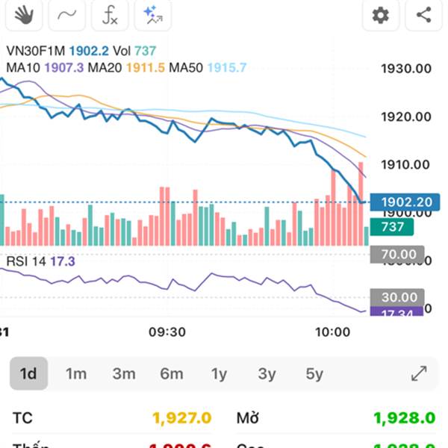The width and height of the screenshot is (448, 448).
Task: Click the VN30F1M symbol label
Action: (x=35, y=51)
